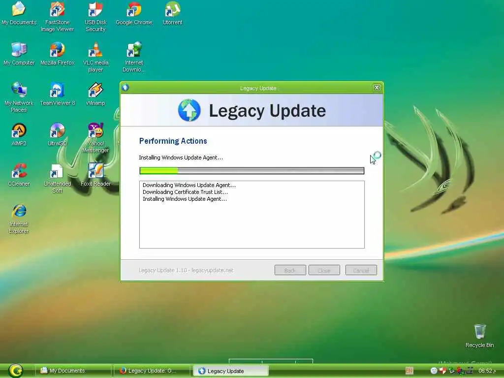Click the Cancel button in installer
Image resolution: width=504 pixels, height=378 pixels.
pyautogui.click(x=361, y=270)
